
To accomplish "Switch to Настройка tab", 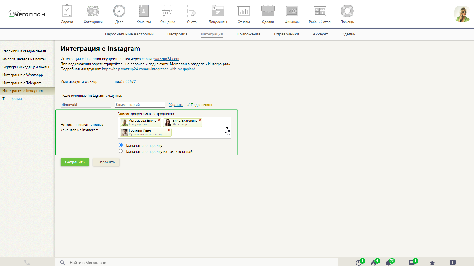I will (x=177, y=34).
